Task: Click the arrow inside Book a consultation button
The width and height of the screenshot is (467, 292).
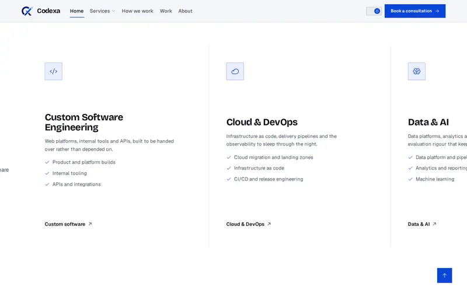Action: [437, 11]
